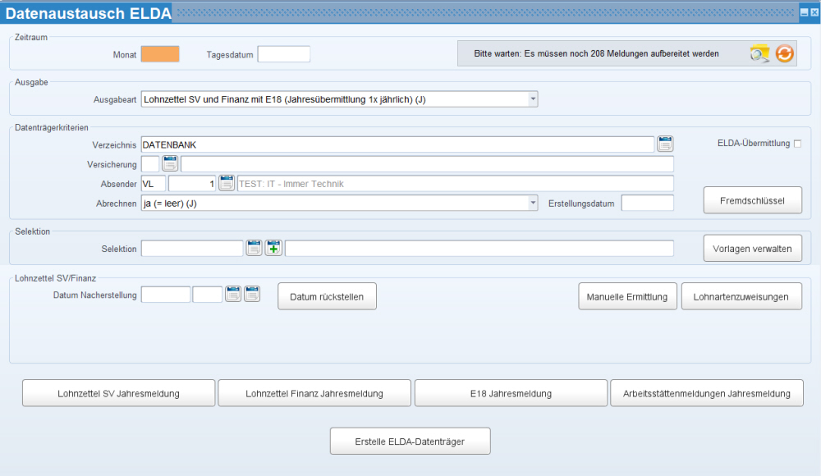Focus the Versicherung code field
The image size is (821, 476).
[x=150, y=164]
